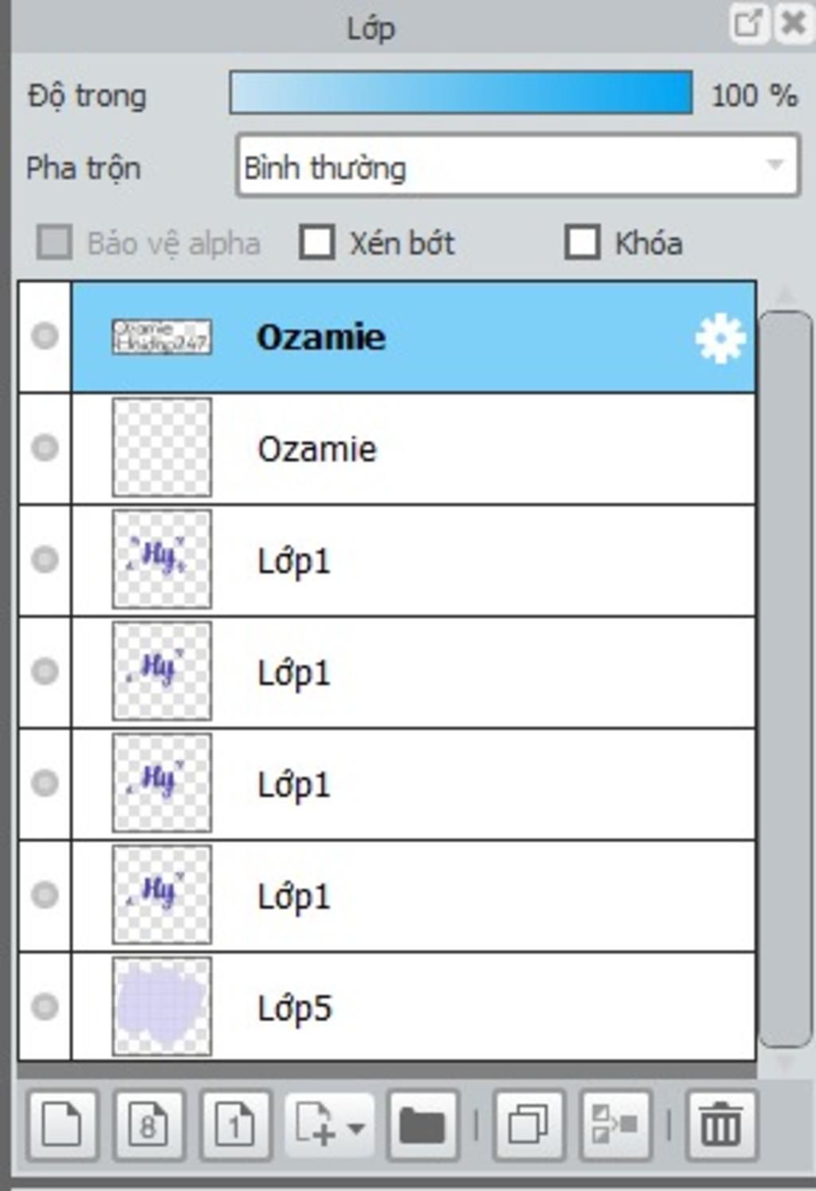816x1191 pixels.
Task: Merge the layer down
Action: point(615,1125)
